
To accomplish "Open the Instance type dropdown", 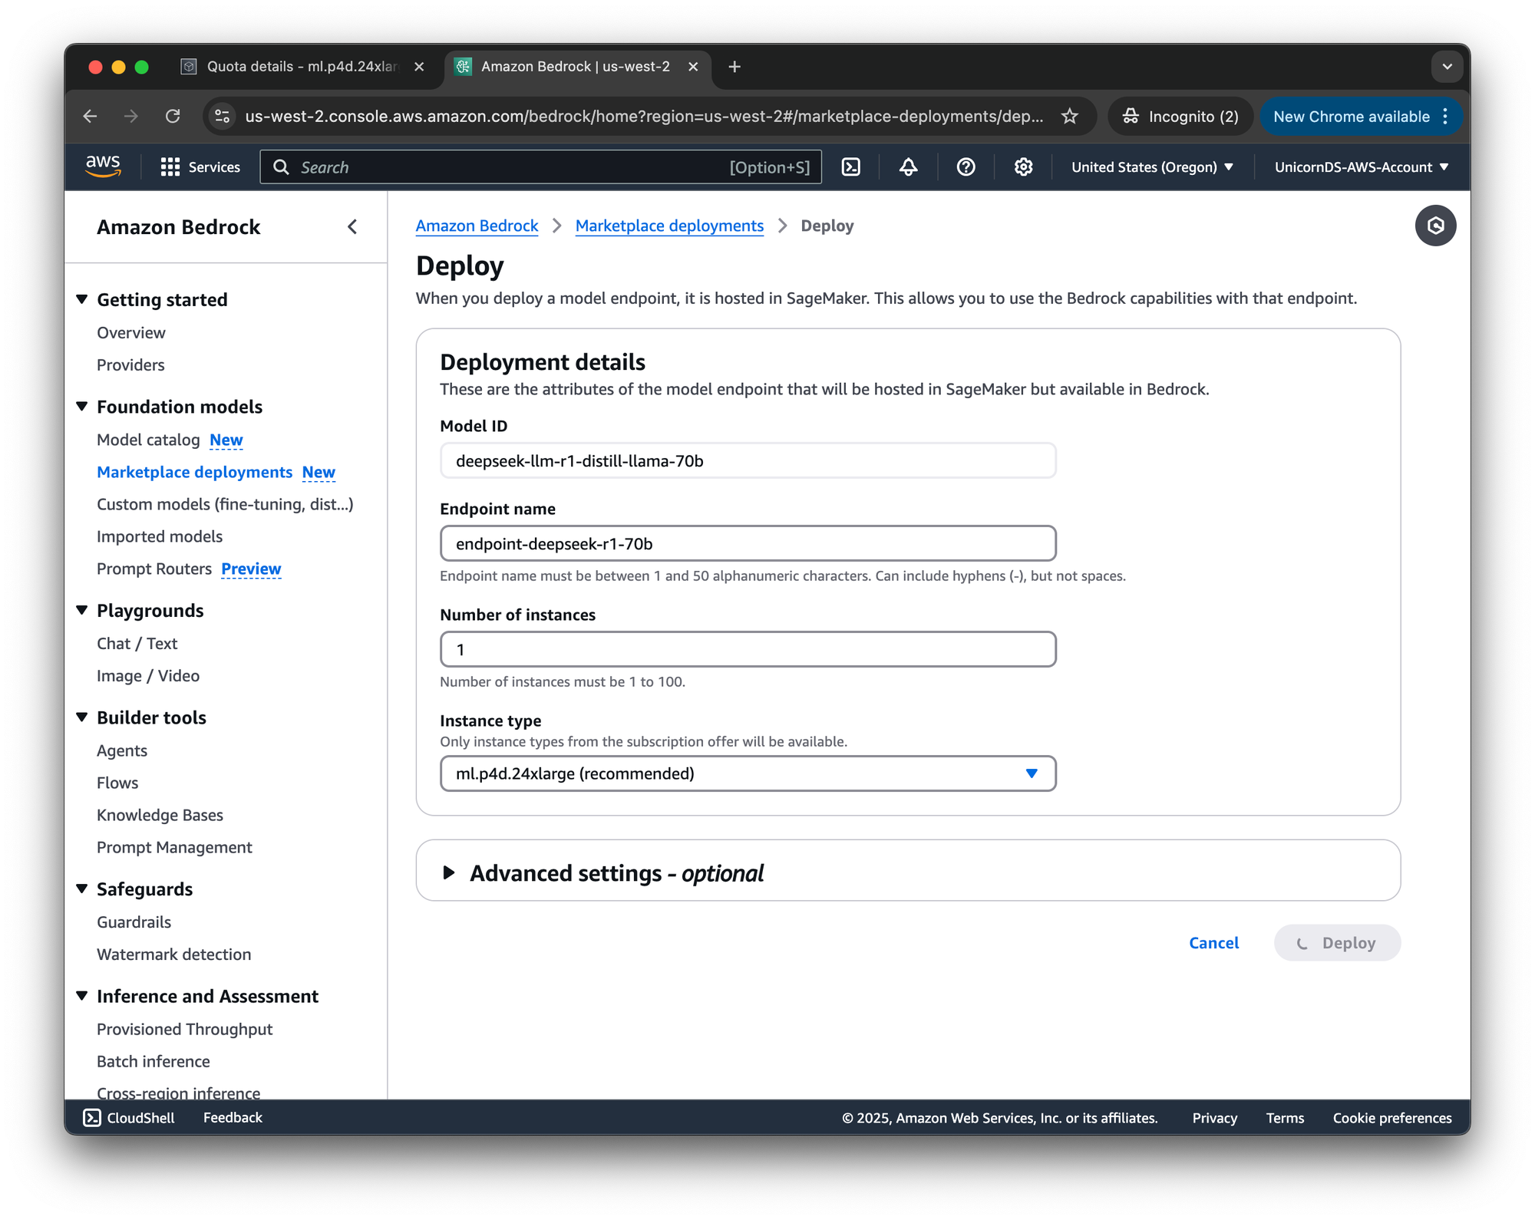I will [x=748, y=773].
